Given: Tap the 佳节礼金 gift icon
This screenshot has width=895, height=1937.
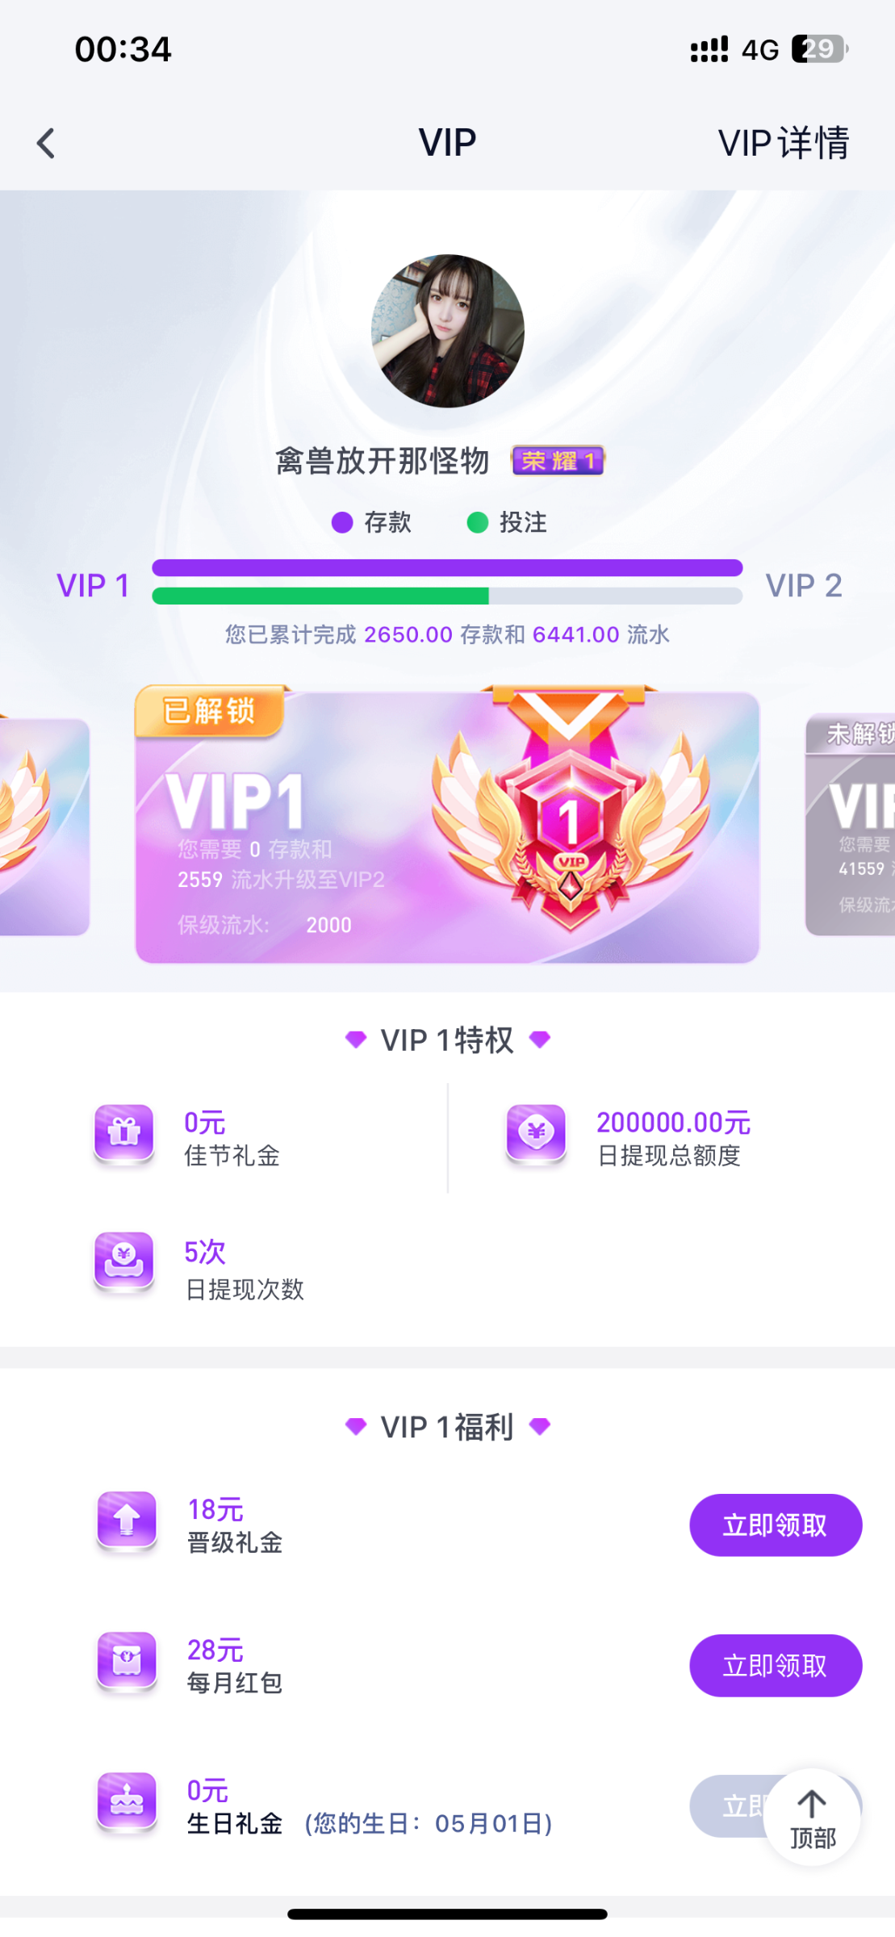Looking at the screenshot, I should pos(124,1134).
